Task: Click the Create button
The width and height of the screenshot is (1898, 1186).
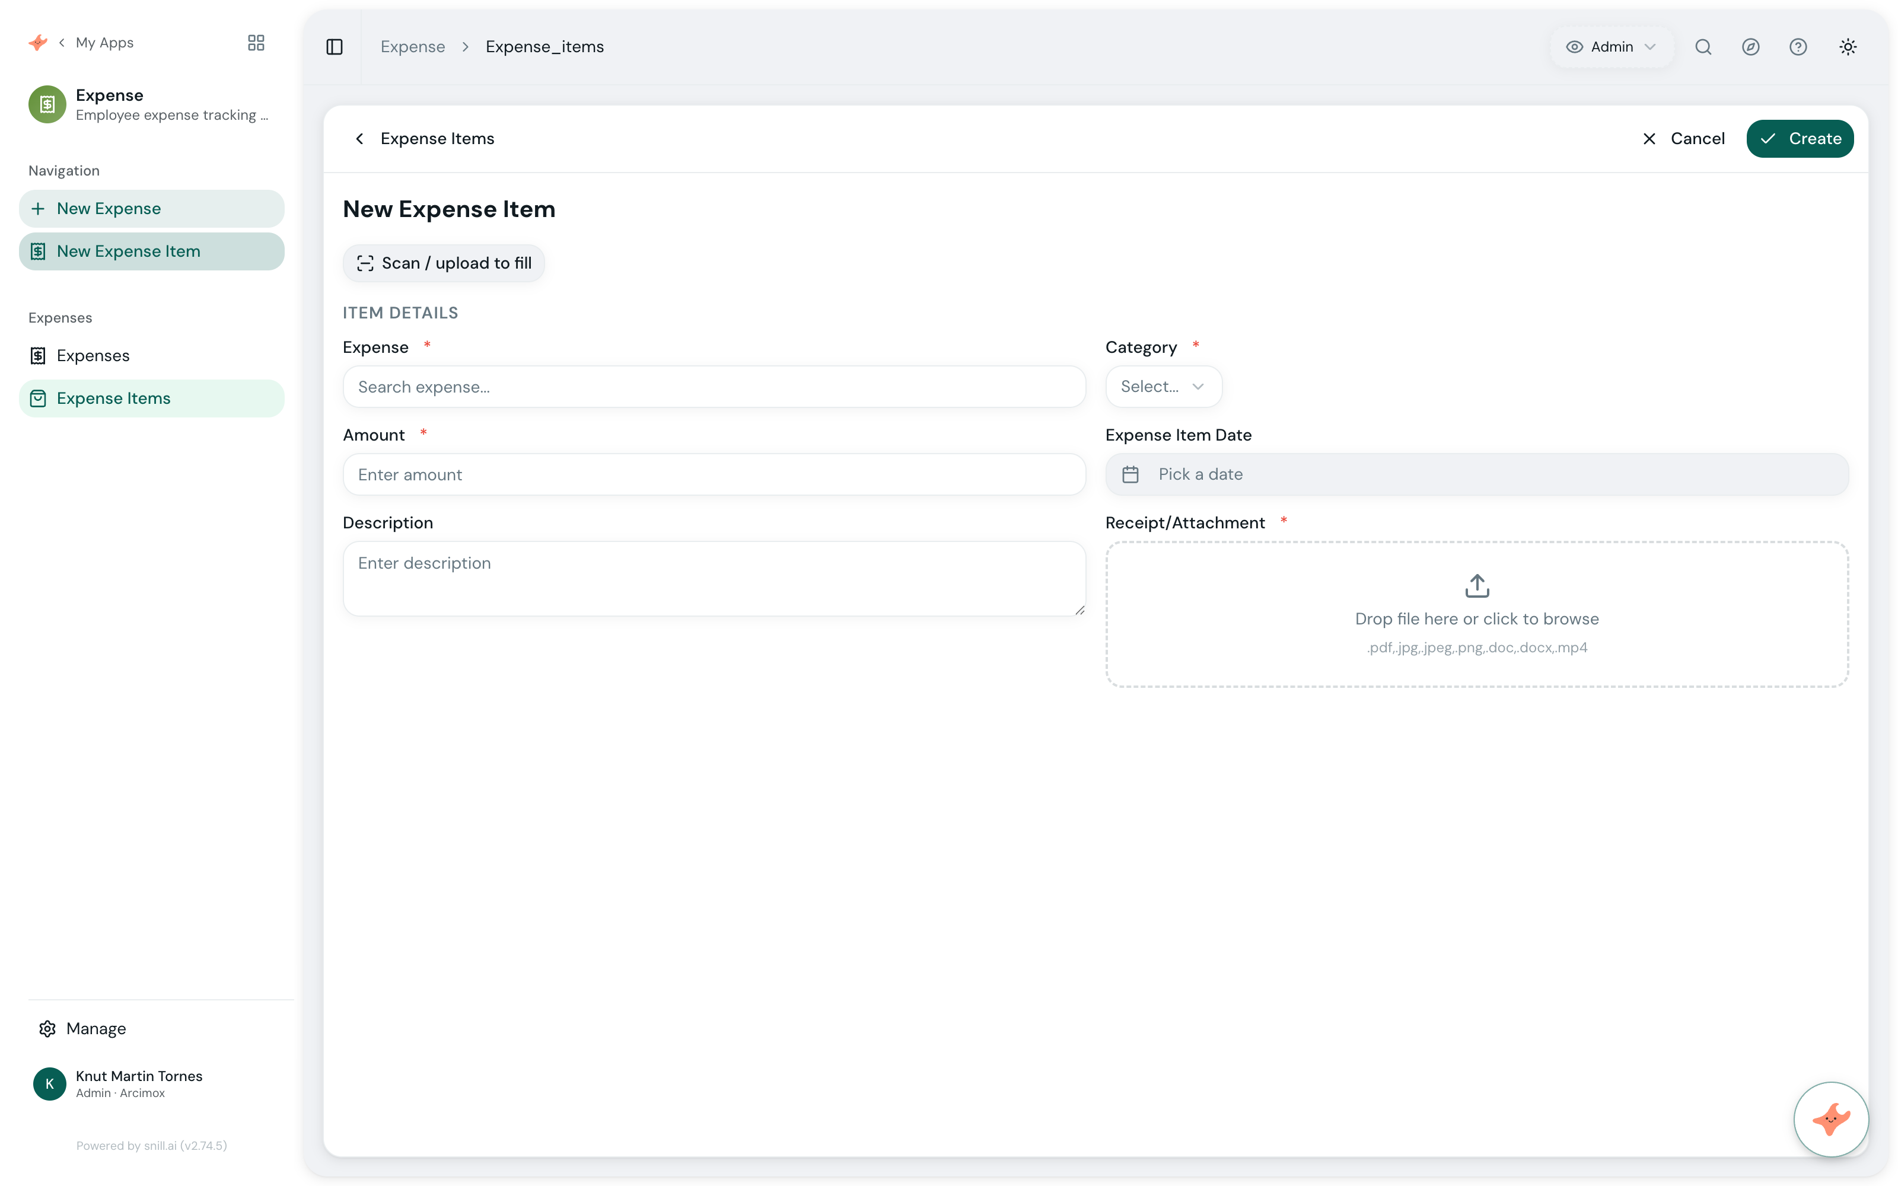Action: 1799,139
